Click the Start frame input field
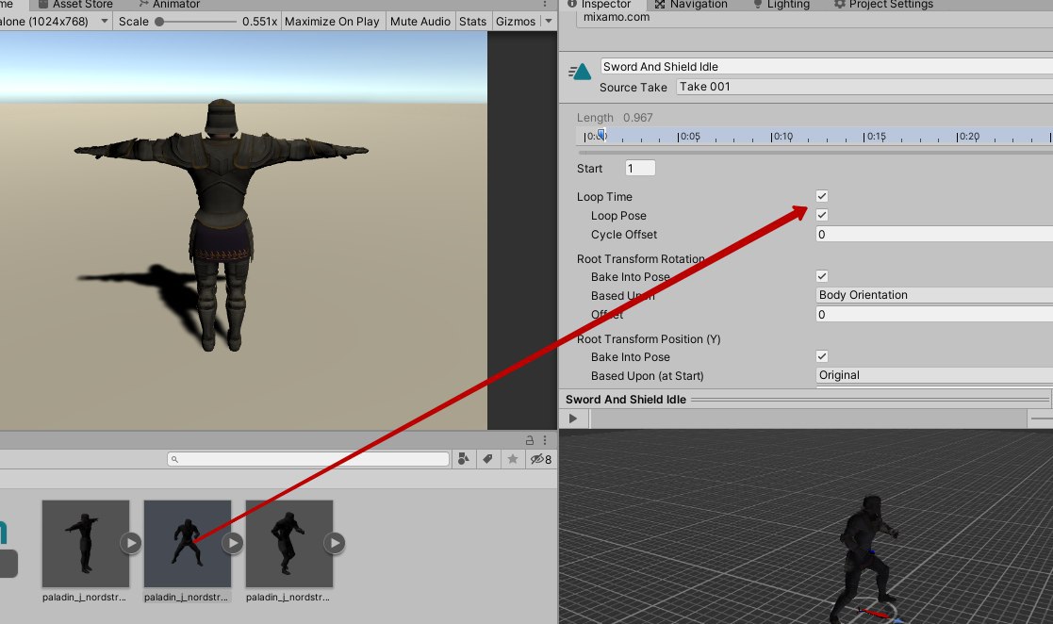1053x624 pixels. pyautogui.click(x=640, y=168)
